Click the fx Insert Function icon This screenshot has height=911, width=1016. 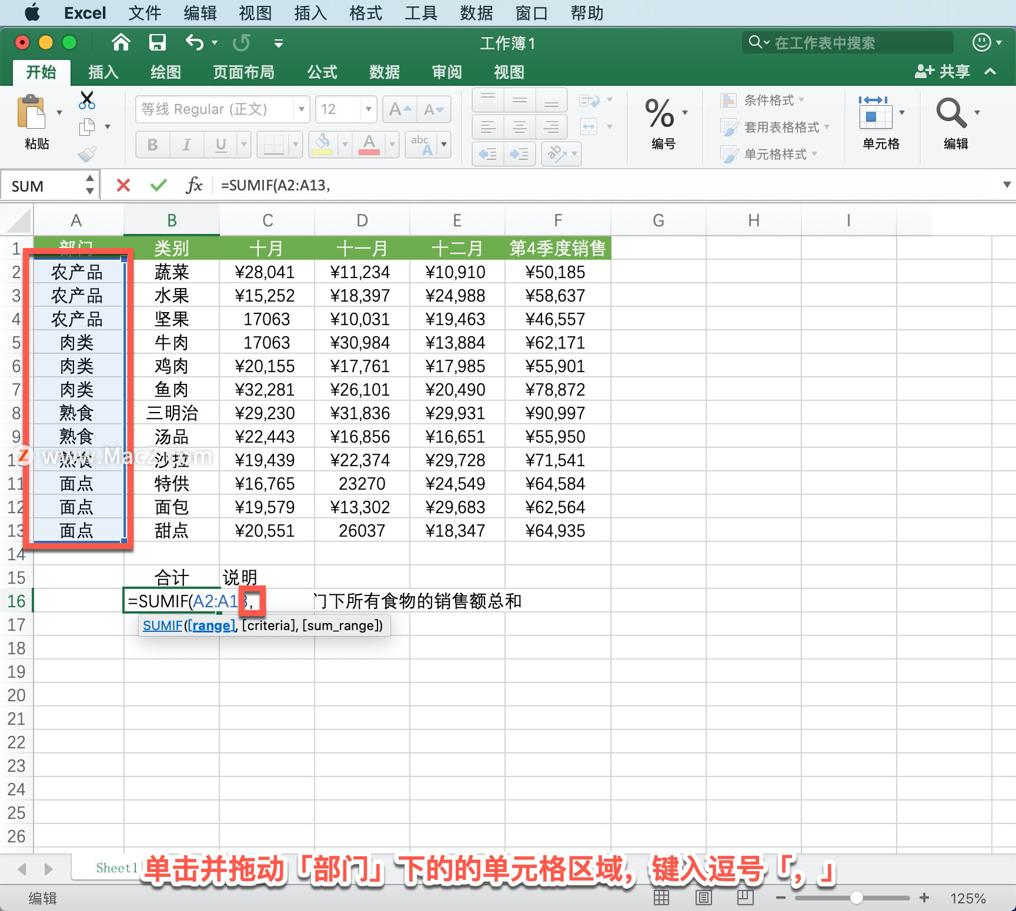[194, 185]
